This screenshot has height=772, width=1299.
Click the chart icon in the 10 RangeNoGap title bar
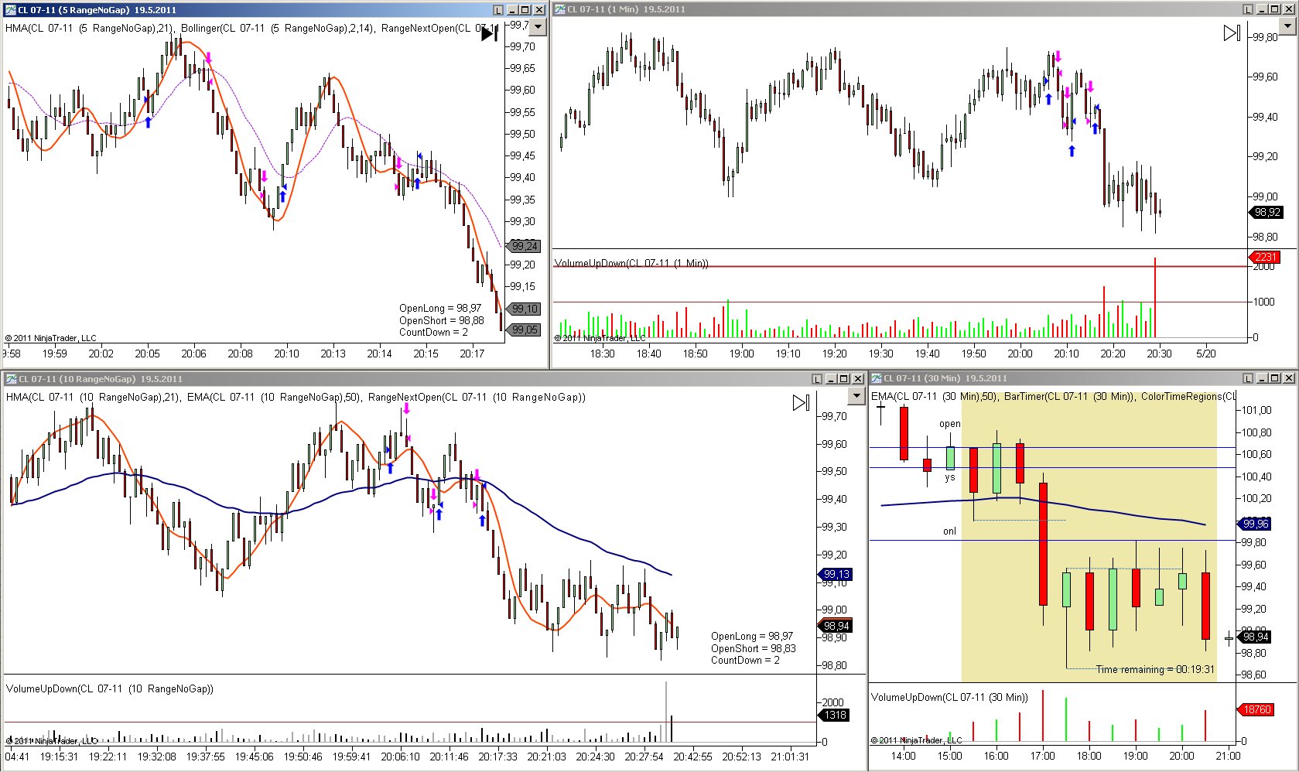tap(11, 379)
